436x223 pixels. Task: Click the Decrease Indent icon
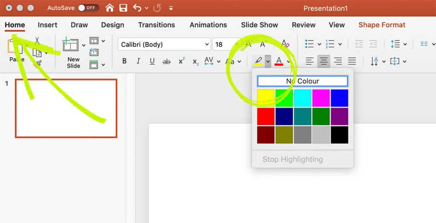click(359, 44)
